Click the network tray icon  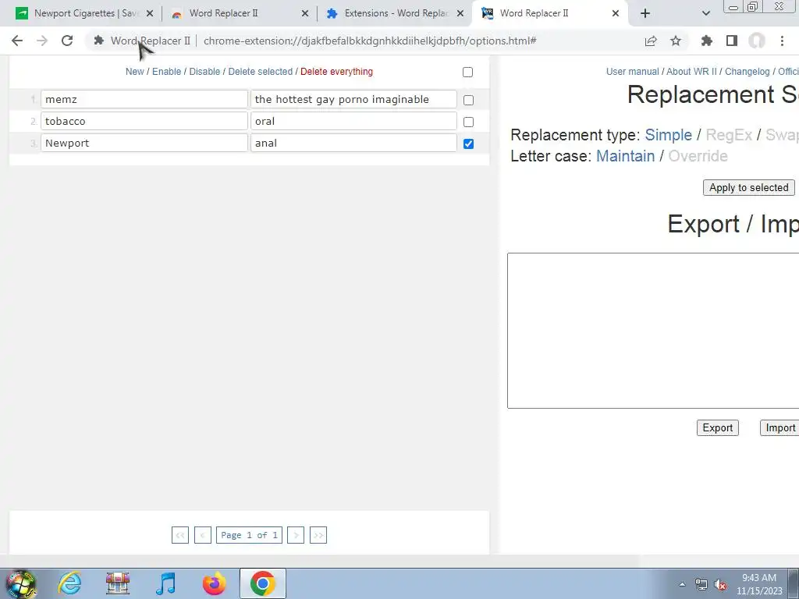coord(701,585)
